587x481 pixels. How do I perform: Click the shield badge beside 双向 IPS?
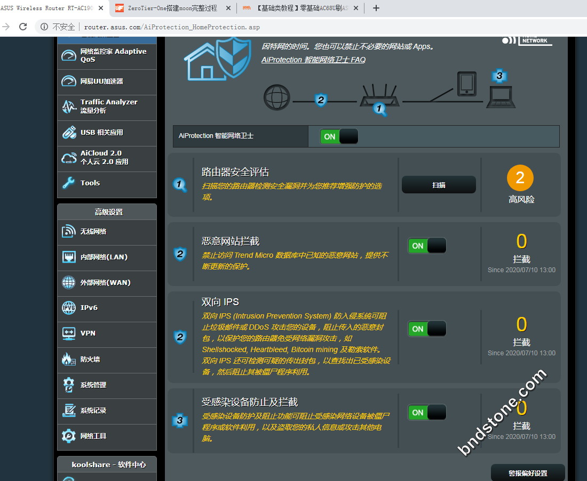pos(180,337)
